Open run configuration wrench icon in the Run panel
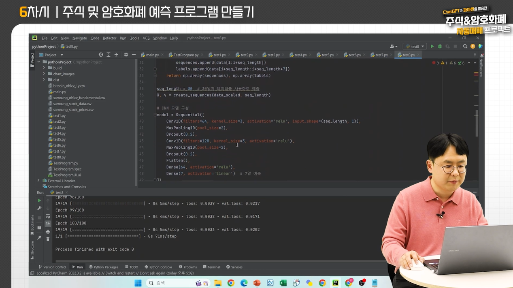The height and width of the screenshot is (288, 513). coord(39,208)
